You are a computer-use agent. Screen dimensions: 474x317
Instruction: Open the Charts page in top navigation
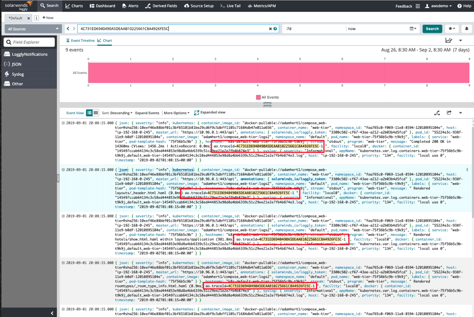coord(74,6)
